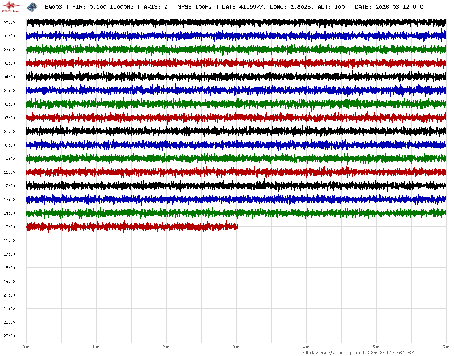Click the 23:00 hour label

[9, 336]
